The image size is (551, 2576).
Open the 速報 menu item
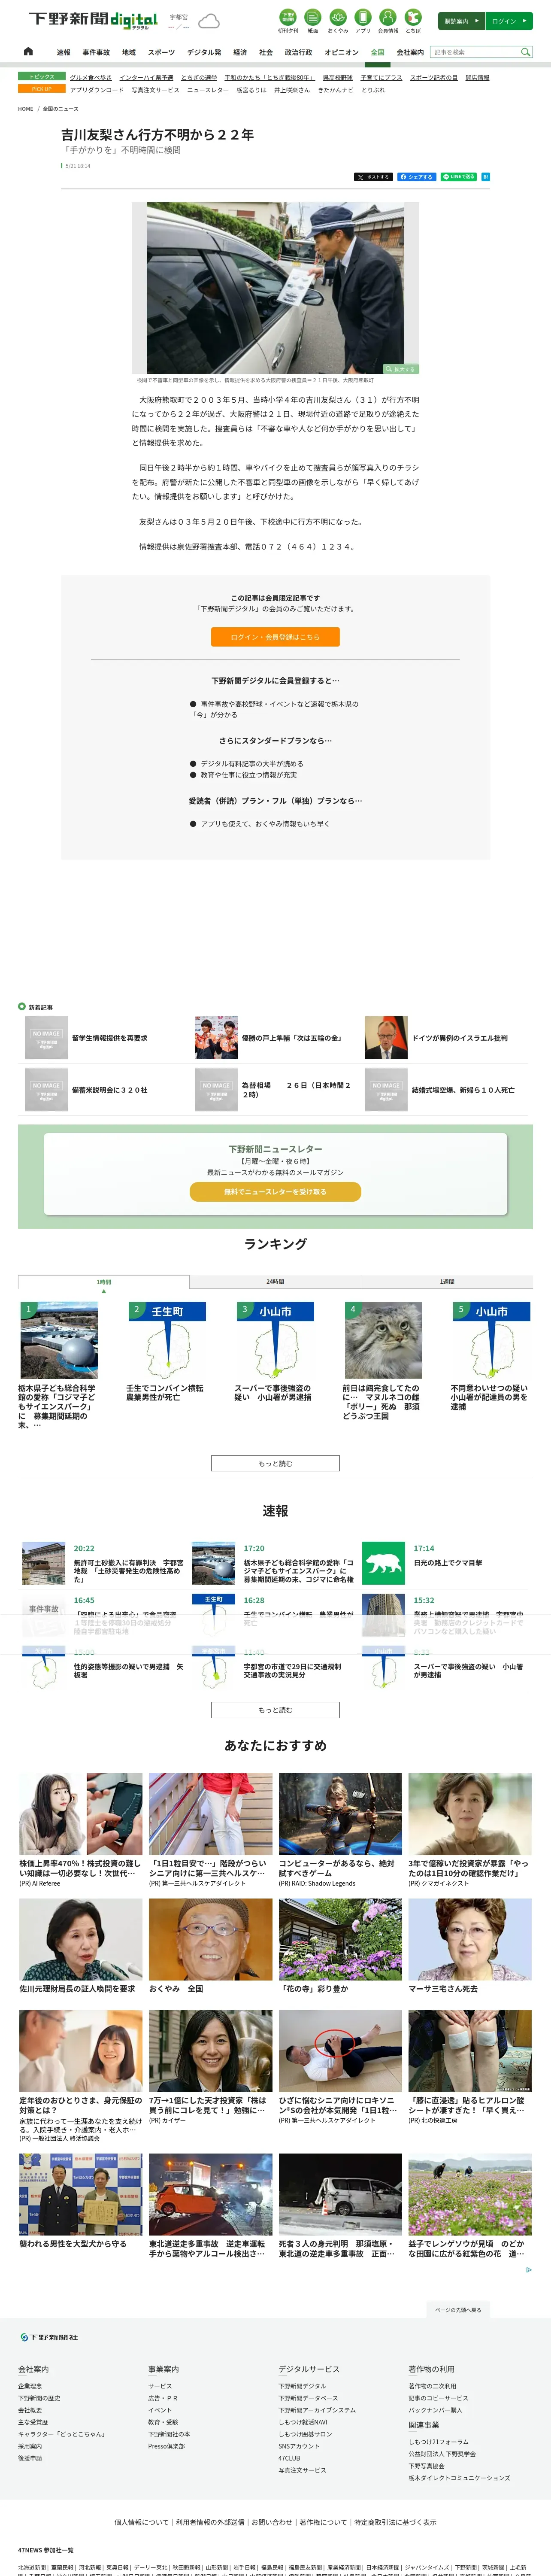click(63, 52)
